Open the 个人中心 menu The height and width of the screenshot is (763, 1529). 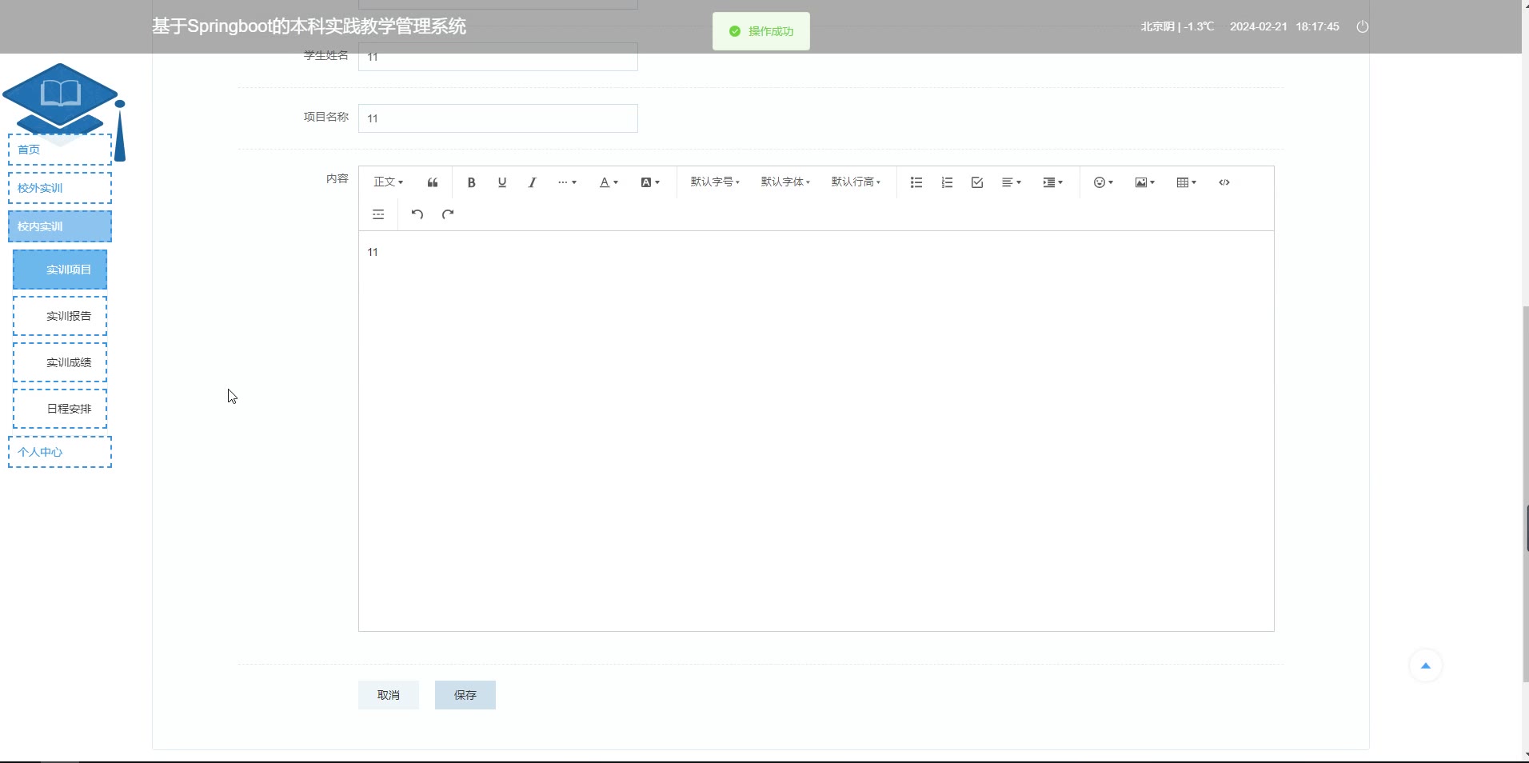pos(60,452)
